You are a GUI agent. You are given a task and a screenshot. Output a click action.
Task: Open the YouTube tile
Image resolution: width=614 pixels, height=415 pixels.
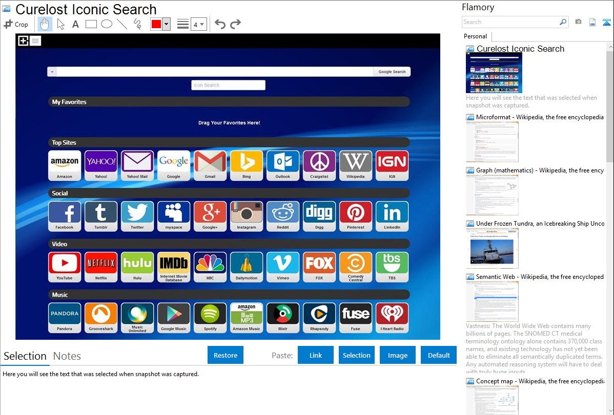[x=65, y=267]
